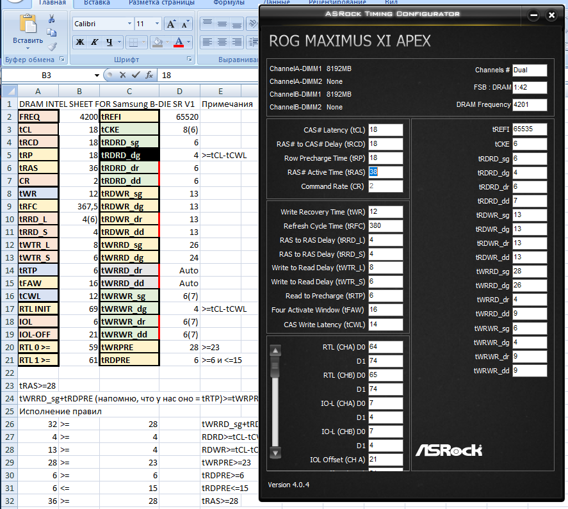Viewport: 568px width, 509px height.
Task: Click the red font color A button
Action: point(179,42)
